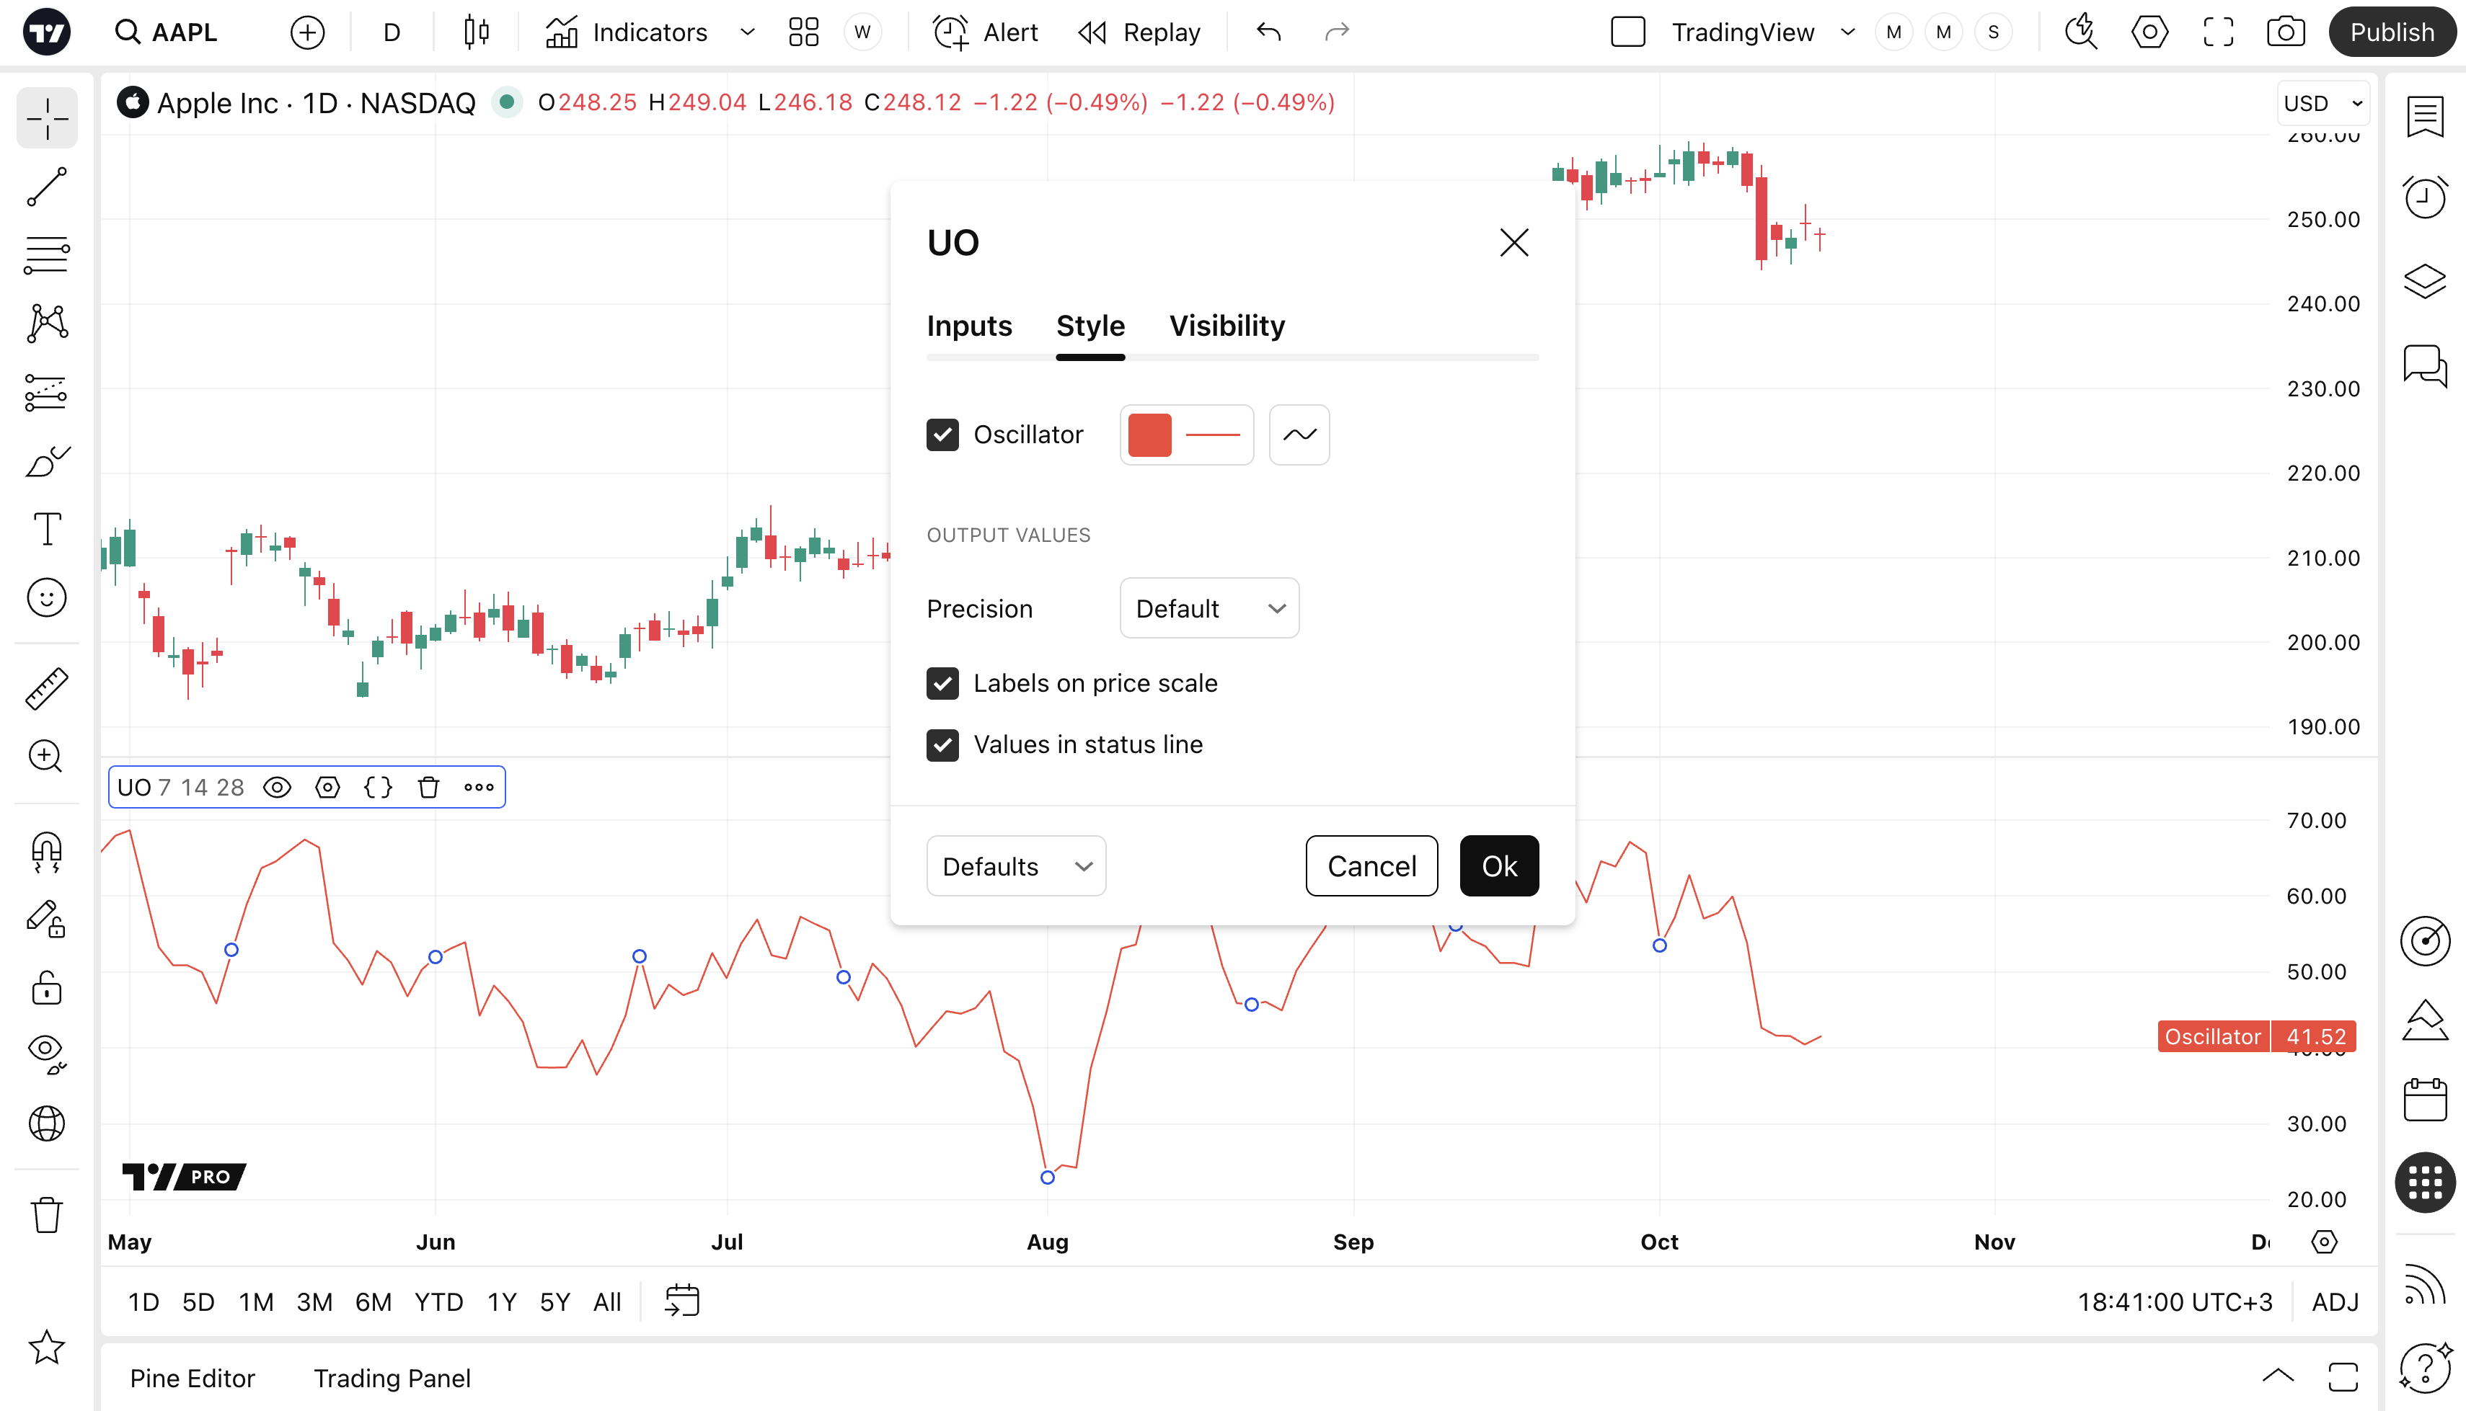The width and height of the screenshot is (2466, 1411).
Task: Open the Measure ruler tool
Action: pos(47,688)
